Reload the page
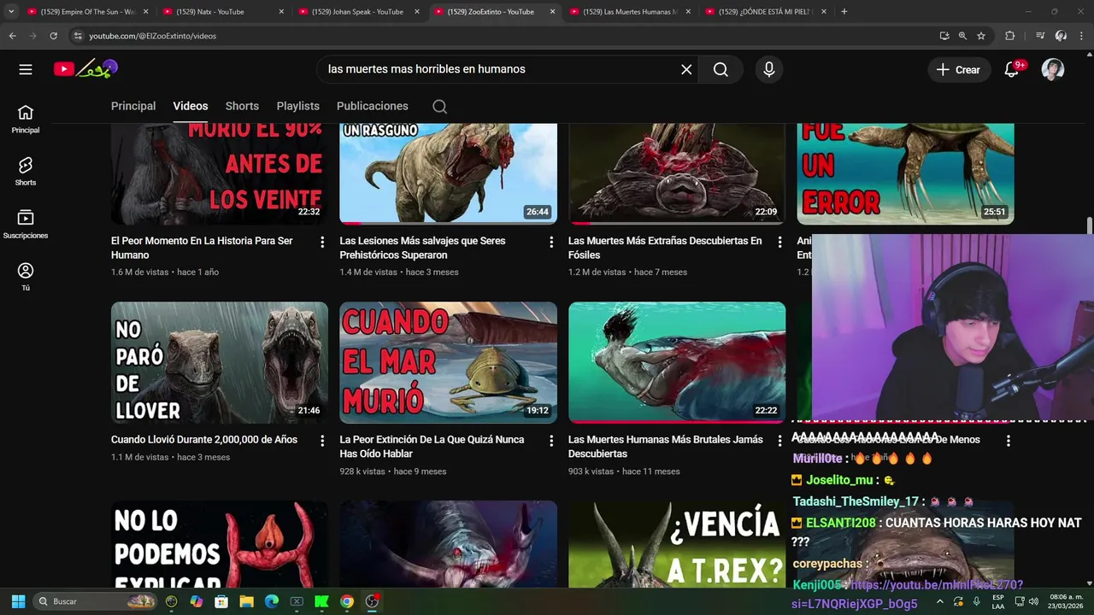 tap(53, 36)
